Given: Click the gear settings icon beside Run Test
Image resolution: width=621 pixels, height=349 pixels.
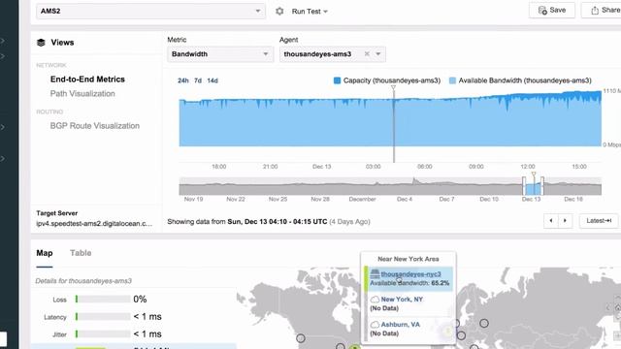Looking at the screenshot, I should click(279, 12).
